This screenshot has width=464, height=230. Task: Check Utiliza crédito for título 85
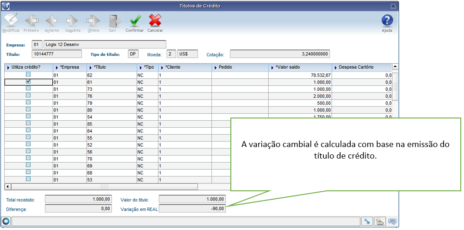(28, 123)
